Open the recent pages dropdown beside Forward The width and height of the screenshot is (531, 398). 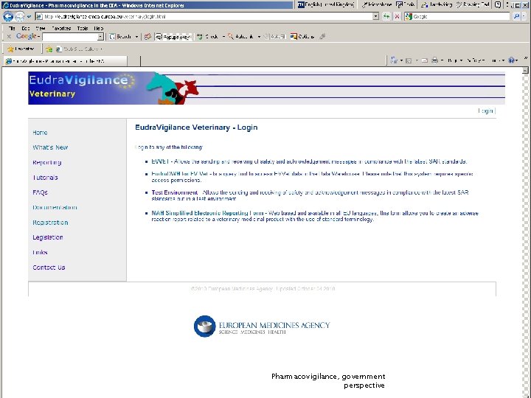click(29, 16)
